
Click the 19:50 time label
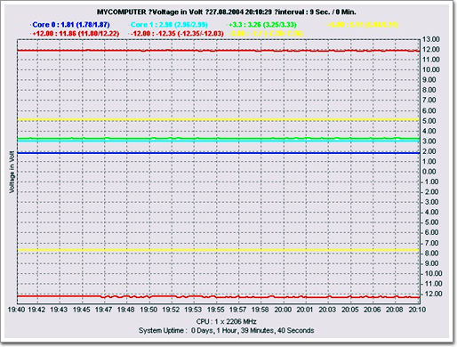coord(148,310)
